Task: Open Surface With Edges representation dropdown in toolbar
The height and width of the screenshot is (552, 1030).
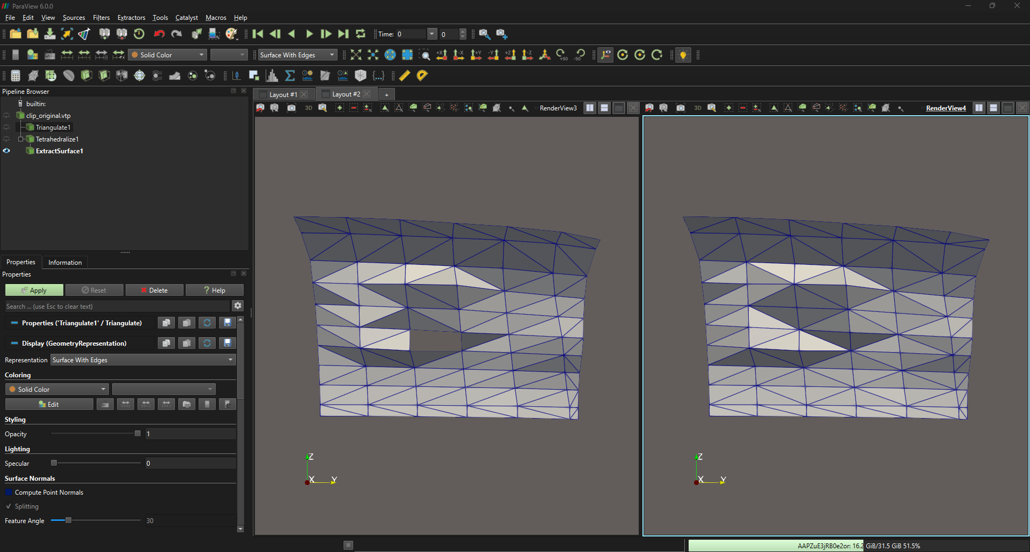Action: [297, 55]
